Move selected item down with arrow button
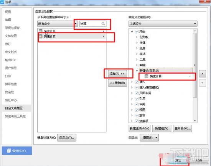The width and height of the screenshot is (211, 166). pos(203,83)
